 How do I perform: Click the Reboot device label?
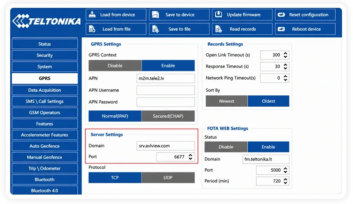pos(306,29)
